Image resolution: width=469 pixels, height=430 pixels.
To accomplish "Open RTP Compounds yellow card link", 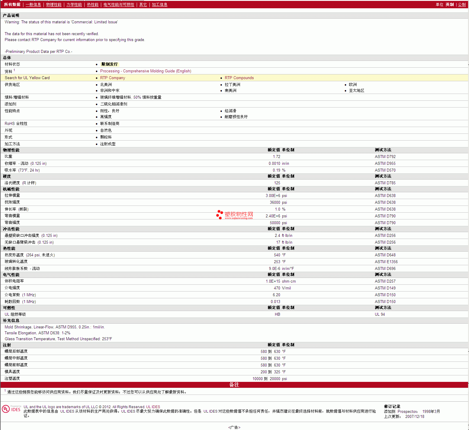I will tap(239, 78).
